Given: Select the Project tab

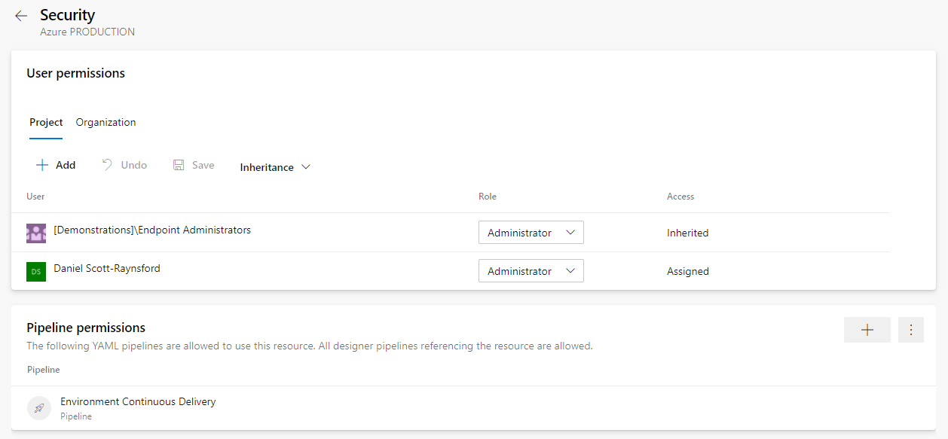Looking at the screenshot, I should [x=46, y=122].
